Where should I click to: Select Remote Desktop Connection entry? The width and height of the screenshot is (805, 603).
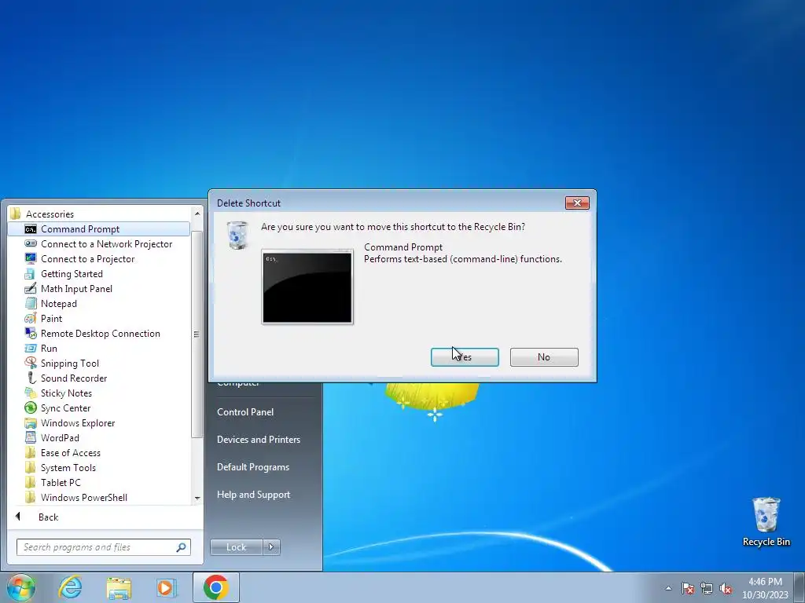100,333
